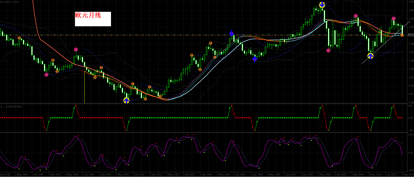Screen dimensions: 414x177
Task: Click the '100' scale value of the middle indicator
Action: coord(410,106)
